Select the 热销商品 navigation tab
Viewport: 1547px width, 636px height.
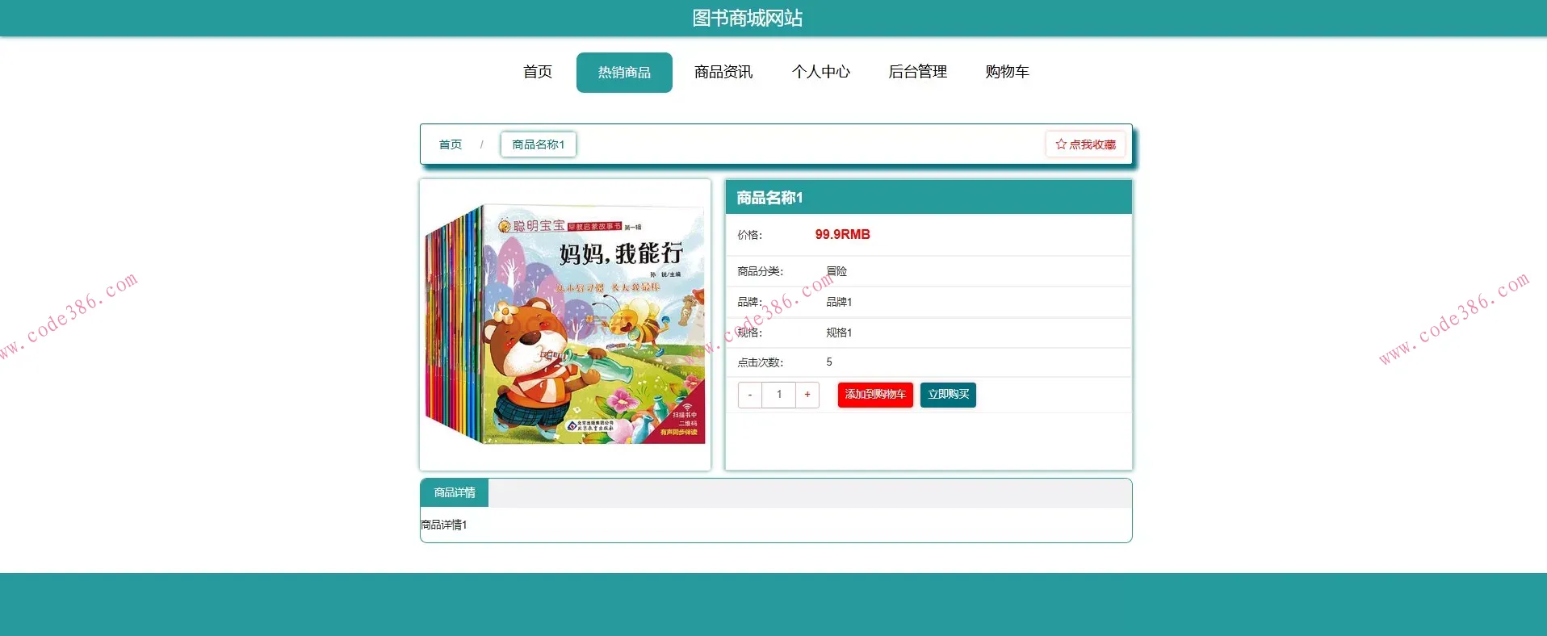pos(624,73)
